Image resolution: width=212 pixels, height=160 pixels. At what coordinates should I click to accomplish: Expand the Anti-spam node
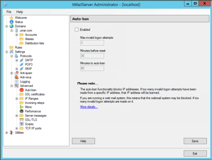click(12, 73)
